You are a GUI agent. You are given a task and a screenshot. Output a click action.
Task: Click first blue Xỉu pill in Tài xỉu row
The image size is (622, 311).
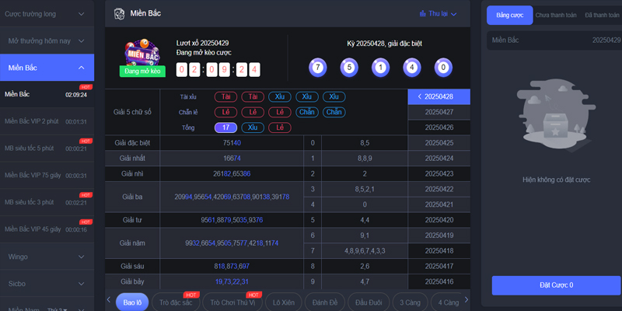click(x=280, y=96)
